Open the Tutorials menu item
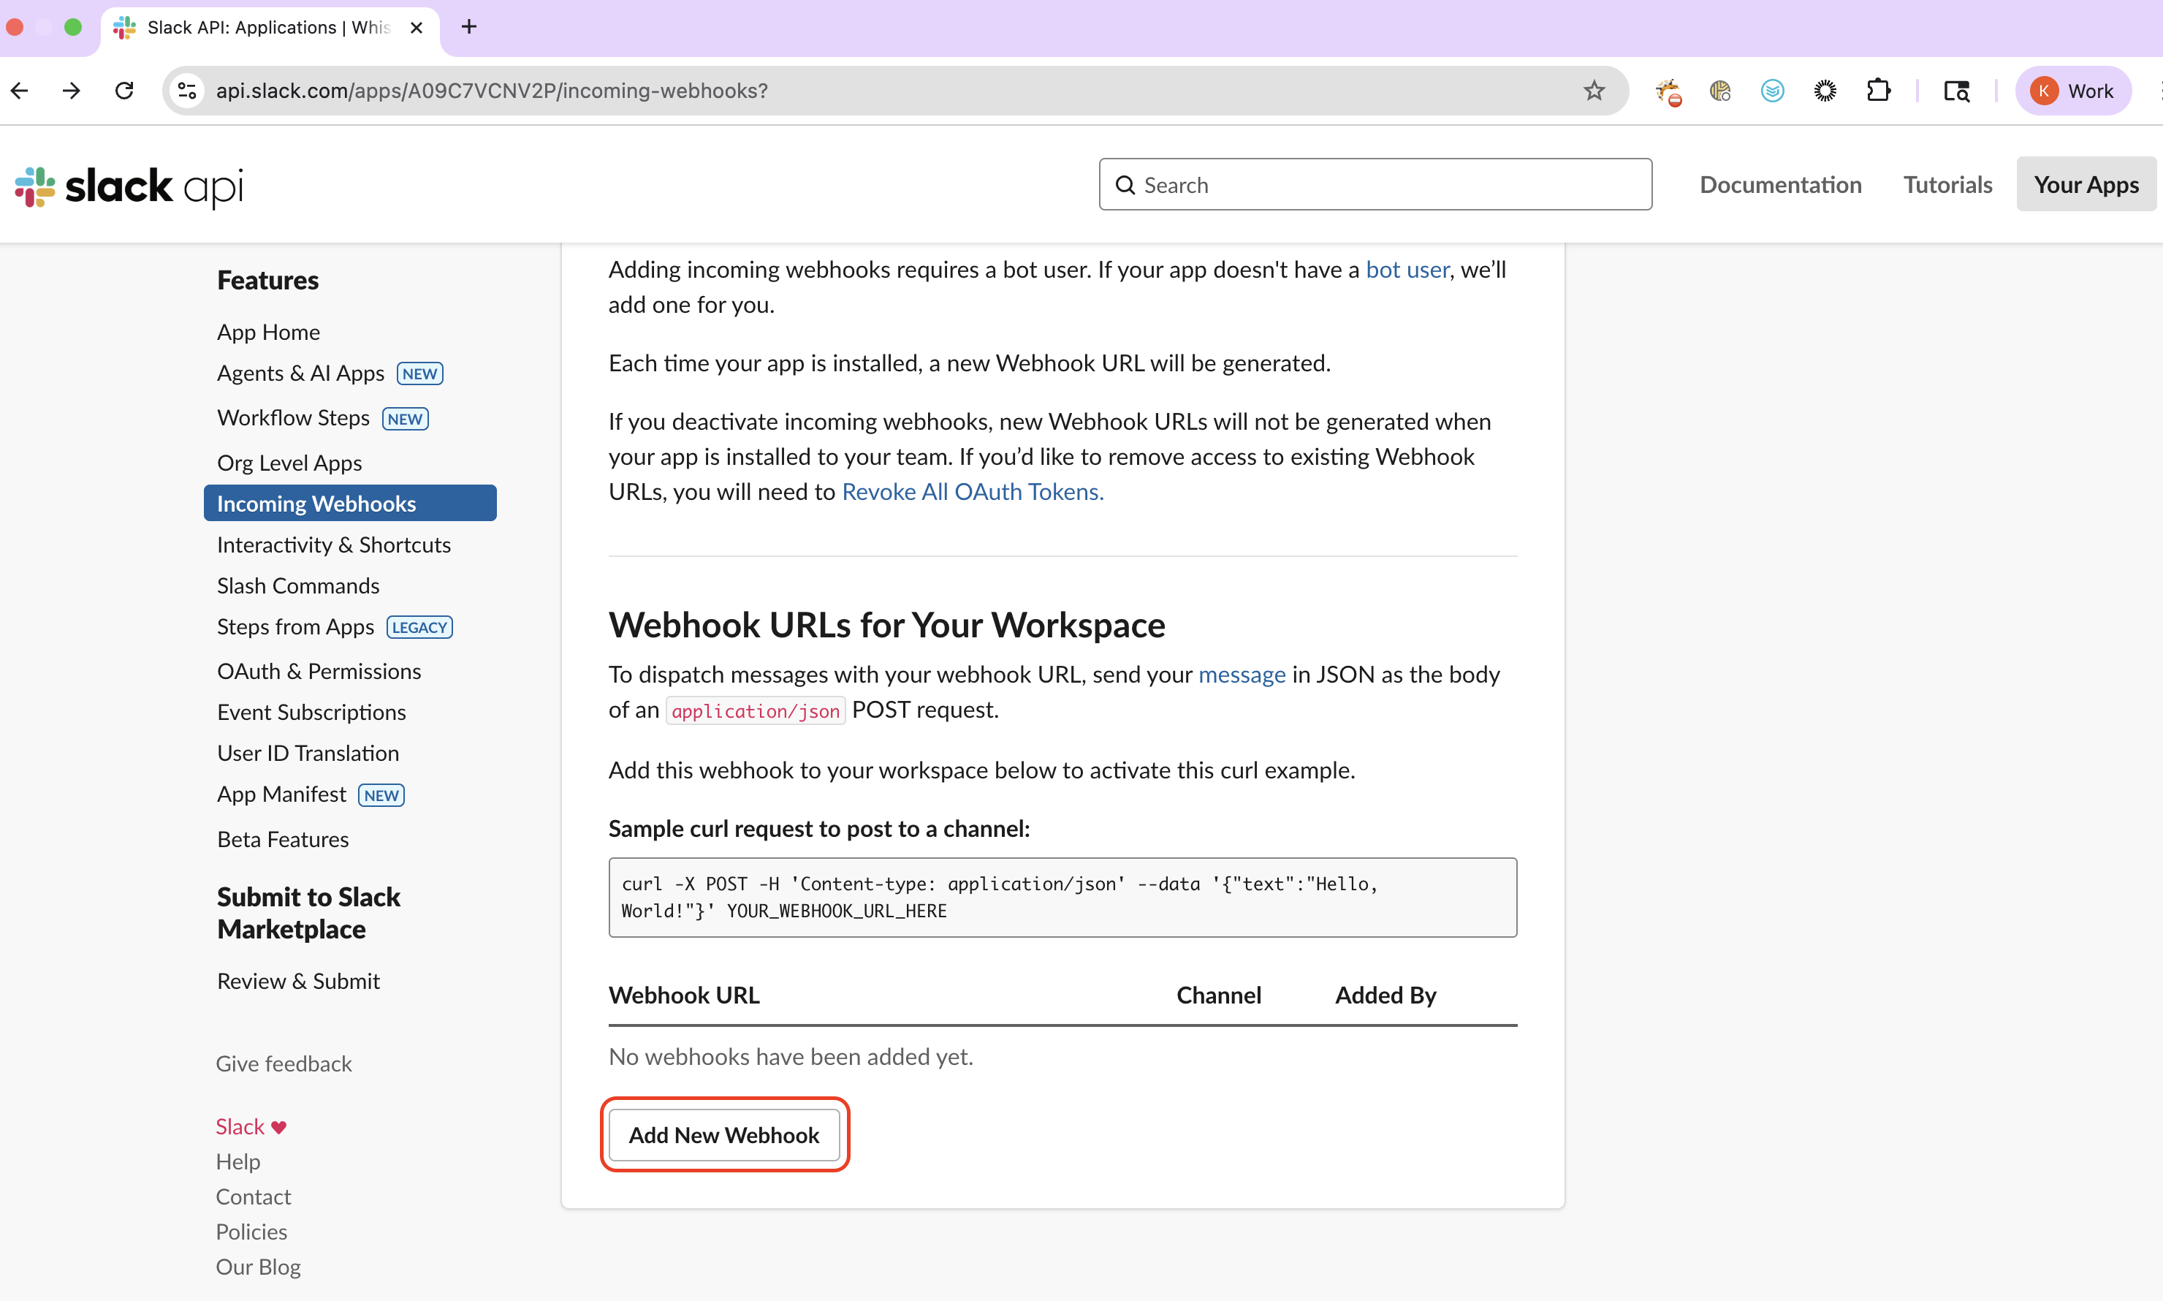Screen dimensions: 2163x1301 [1947, 184]
